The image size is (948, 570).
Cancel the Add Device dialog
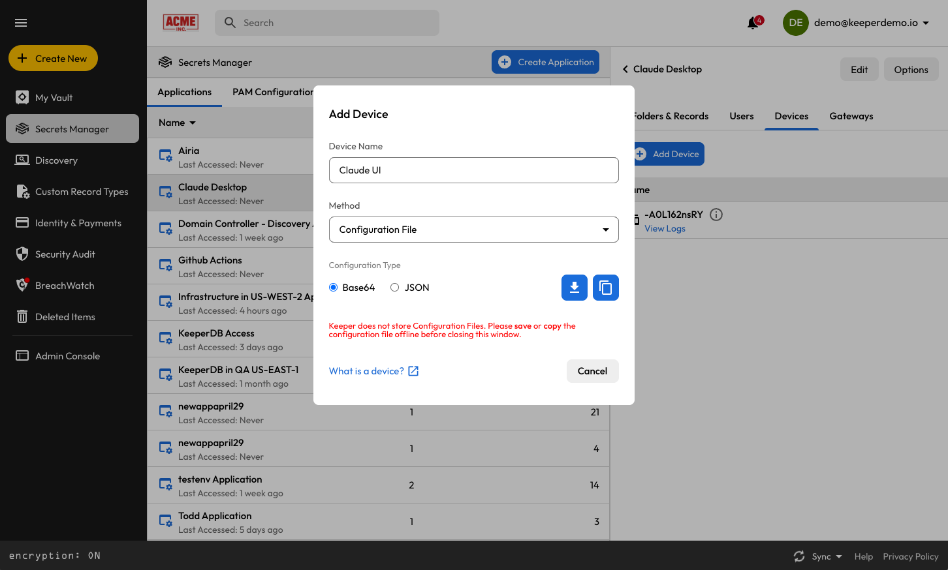coord(592,371)
